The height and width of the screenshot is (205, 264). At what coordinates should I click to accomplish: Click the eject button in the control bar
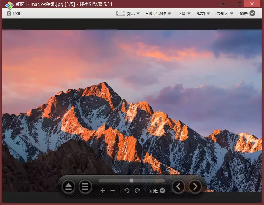coord(68,186)
